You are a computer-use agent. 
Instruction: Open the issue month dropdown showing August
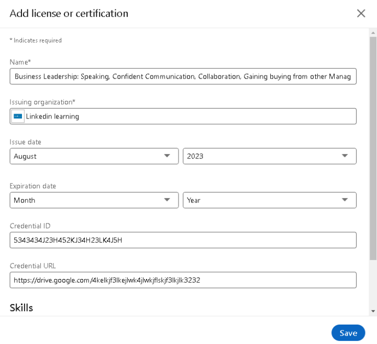pyautogui.click(x=94, y=156)
